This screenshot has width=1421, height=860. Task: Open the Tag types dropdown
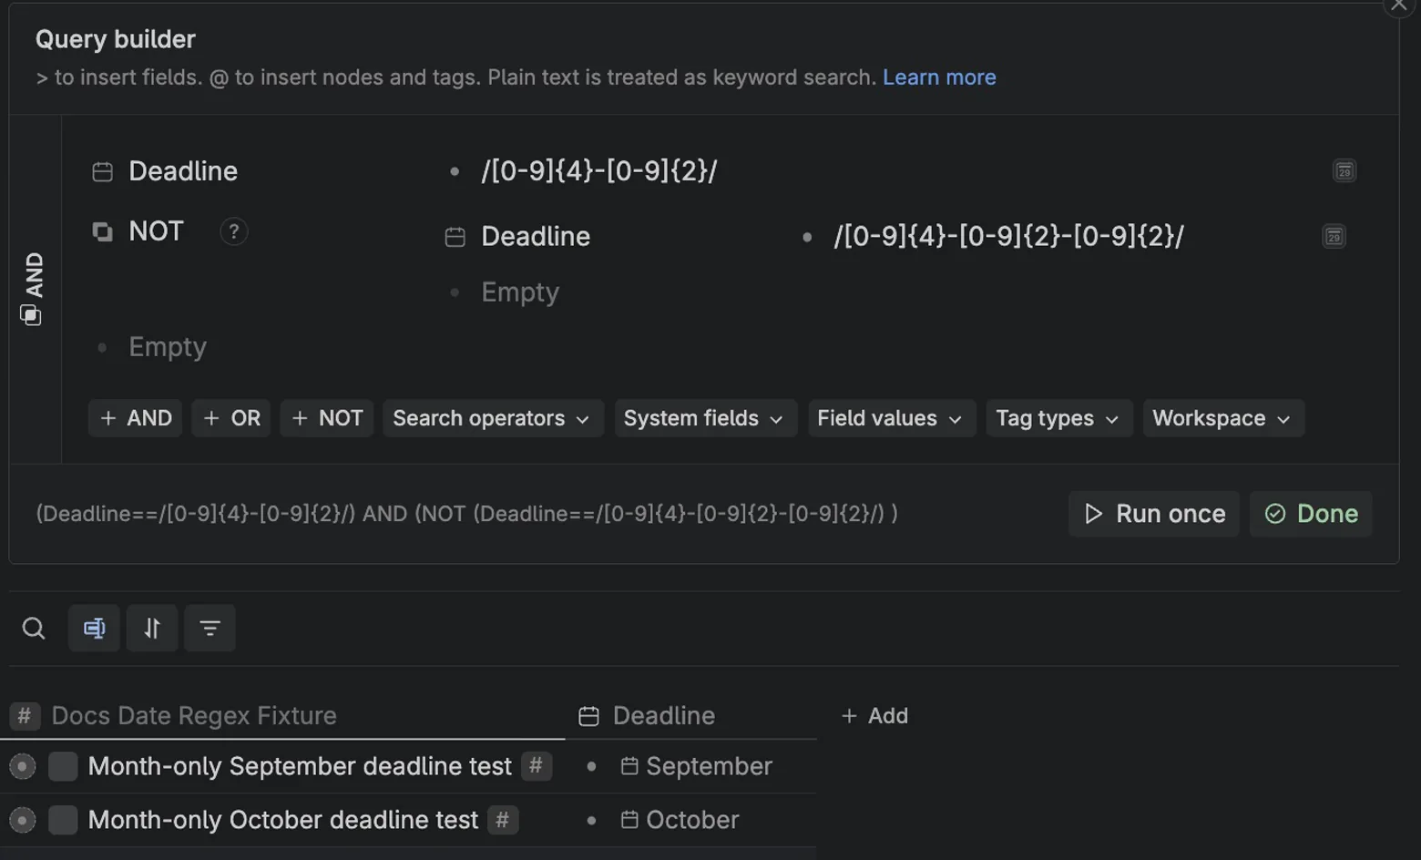coord(1059,418)
